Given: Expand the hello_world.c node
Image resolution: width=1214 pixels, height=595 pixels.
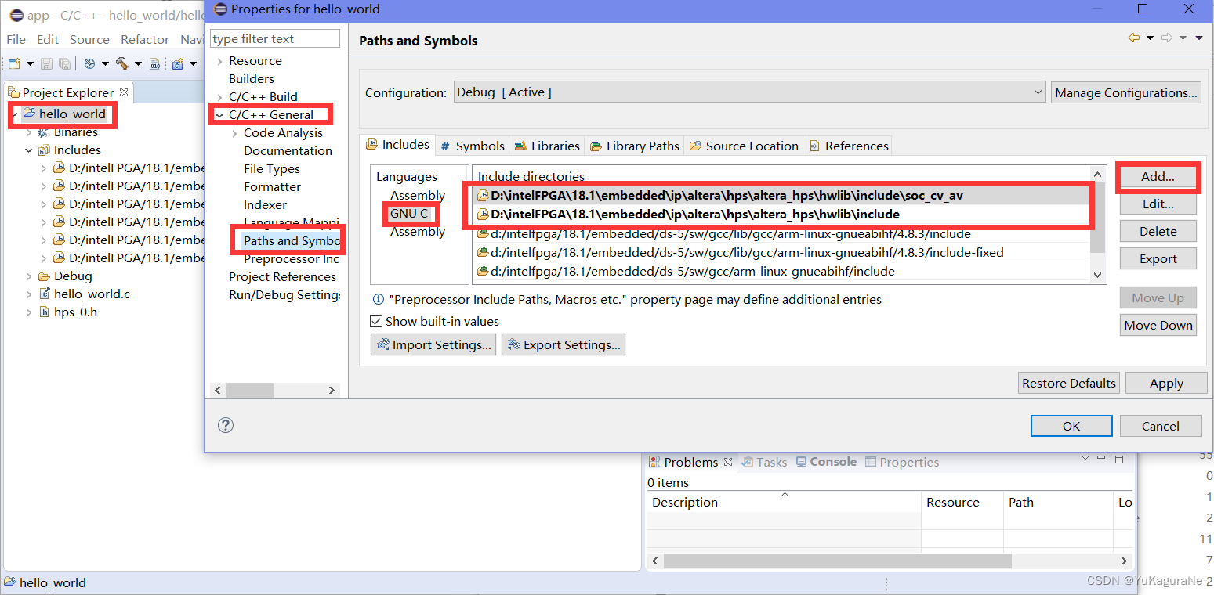Looking at the screenshot, I should tap(29, 294).
